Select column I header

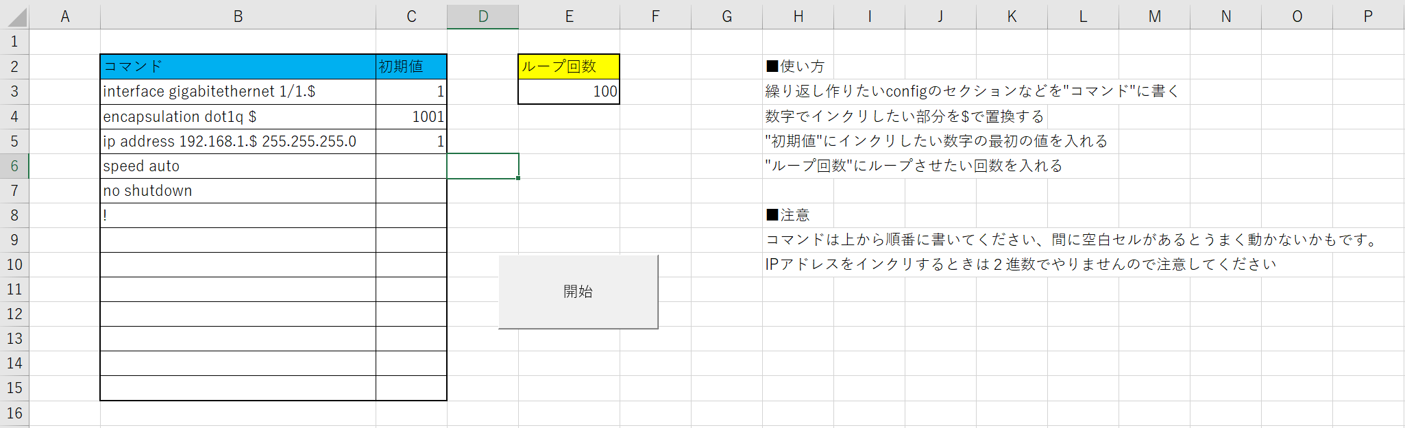870,16
